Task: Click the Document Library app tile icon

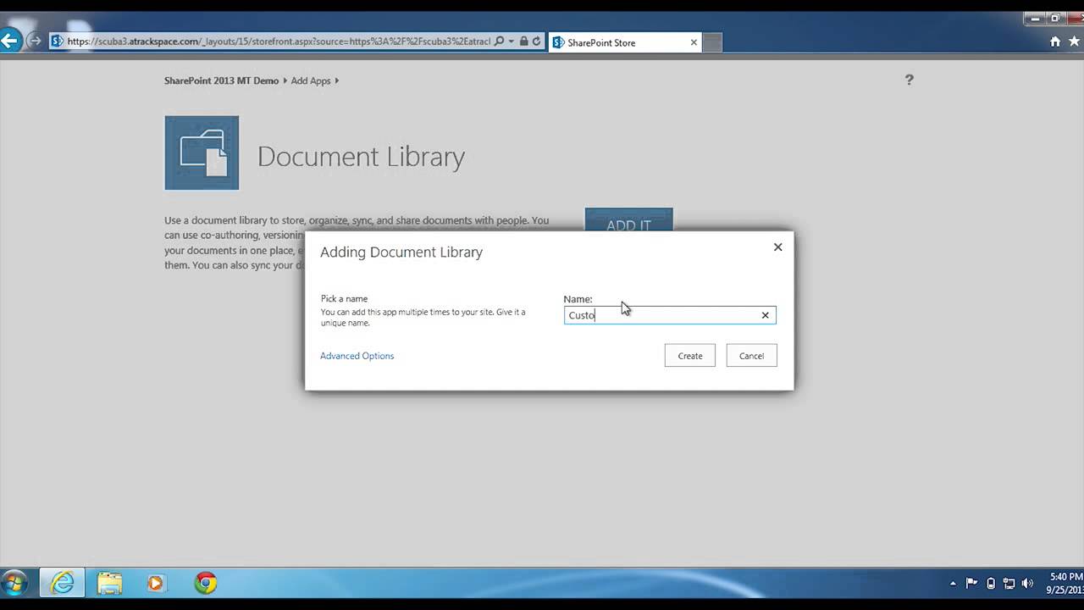Action: click(202, 152)
